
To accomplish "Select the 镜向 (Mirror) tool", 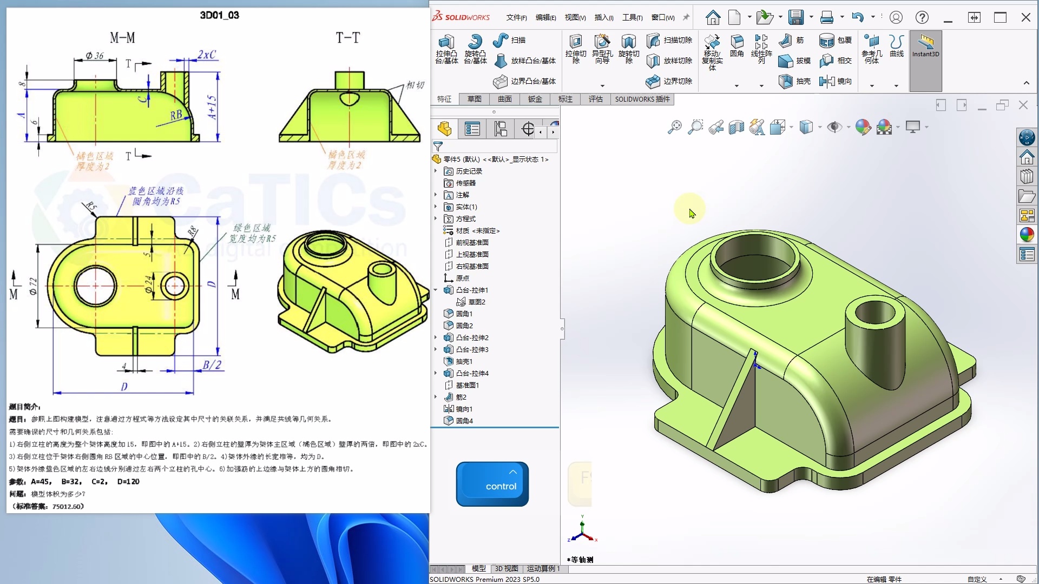I will [x=836, y=81].
